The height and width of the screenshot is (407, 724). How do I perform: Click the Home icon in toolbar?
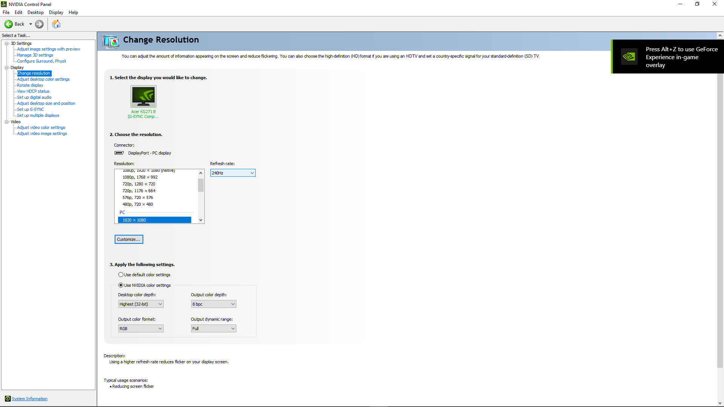(56, 24)
